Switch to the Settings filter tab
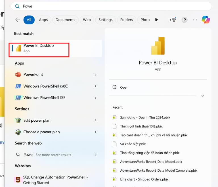The image size is (218, 187). 106,20
